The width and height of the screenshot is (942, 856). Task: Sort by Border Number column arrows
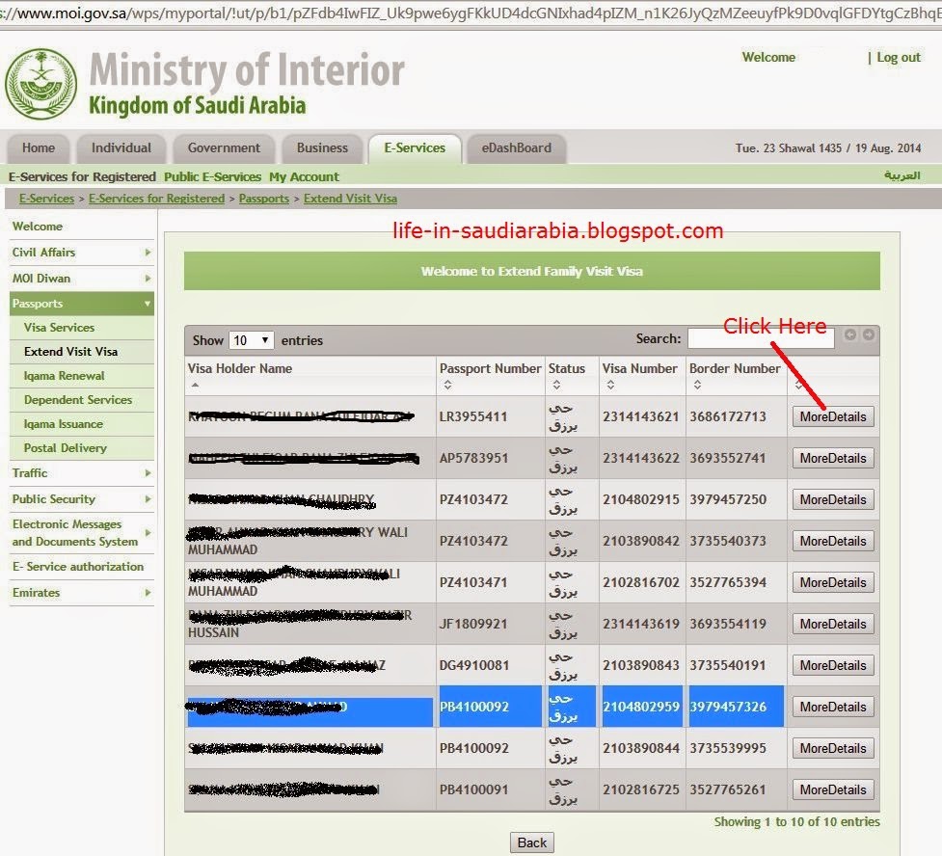(697, 385)
